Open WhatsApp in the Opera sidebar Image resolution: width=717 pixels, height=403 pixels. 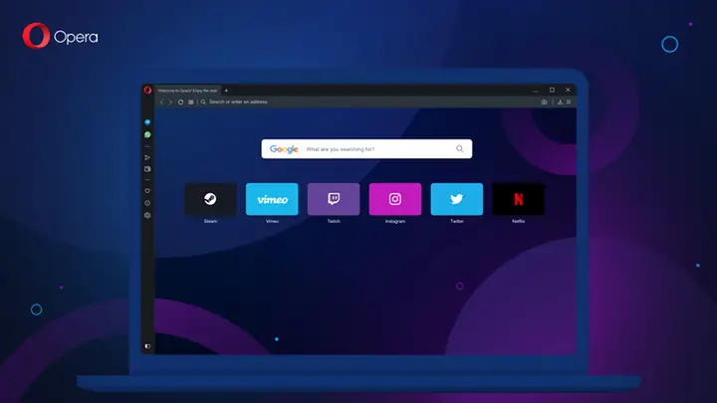tap(147, 134)
